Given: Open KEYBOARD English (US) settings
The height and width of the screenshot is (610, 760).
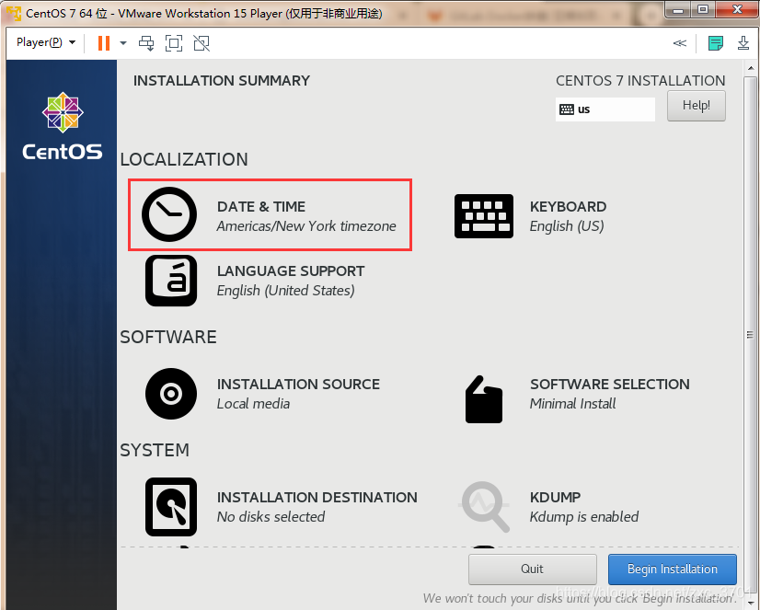Looking at the screenshot, I should (x=568, y=216).
